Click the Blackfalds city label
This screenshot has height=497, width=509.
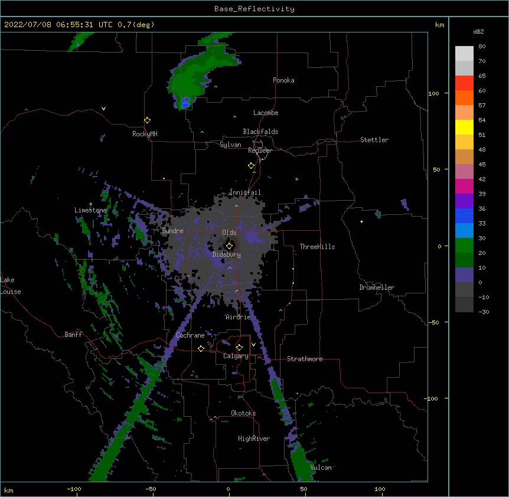point(260,132)
